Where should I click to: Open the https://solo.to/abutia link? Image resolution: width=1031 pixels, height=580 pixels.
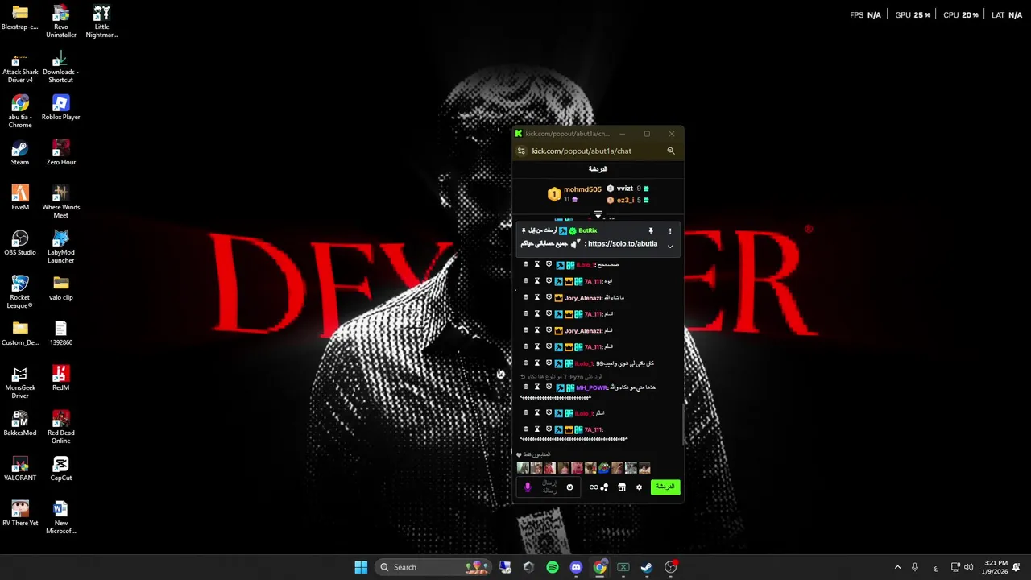point(623,243)
